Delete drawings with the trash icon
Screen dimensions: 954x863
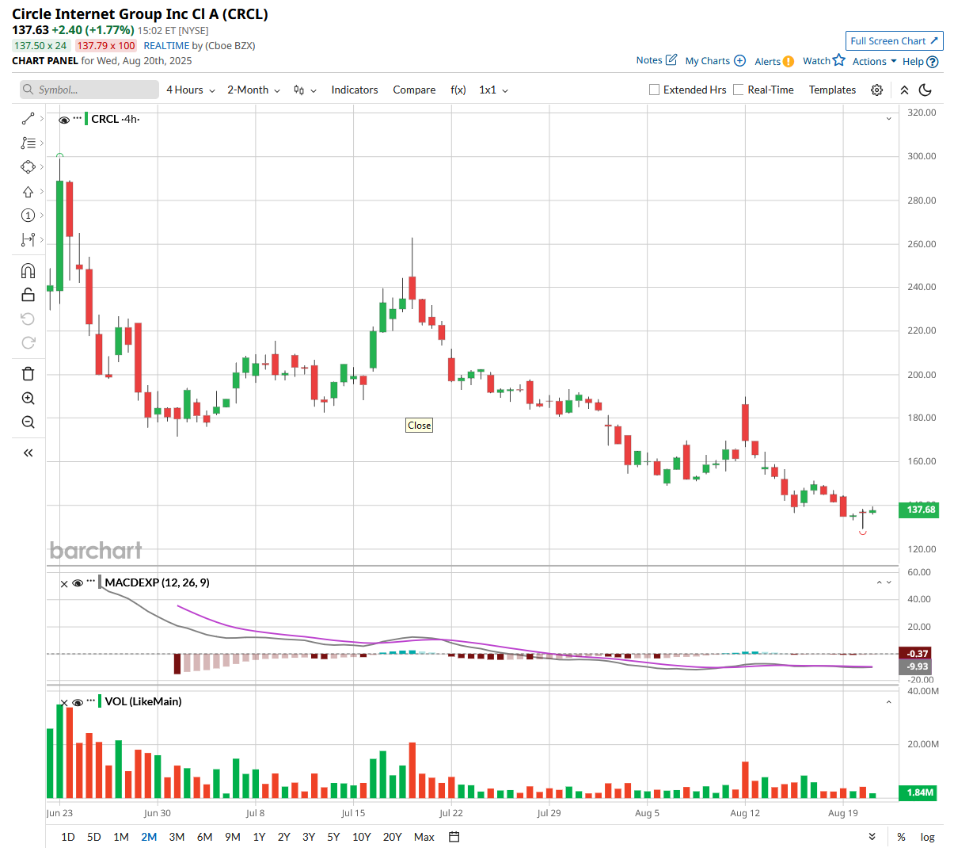pyautogui.click(x=28, y=374)
